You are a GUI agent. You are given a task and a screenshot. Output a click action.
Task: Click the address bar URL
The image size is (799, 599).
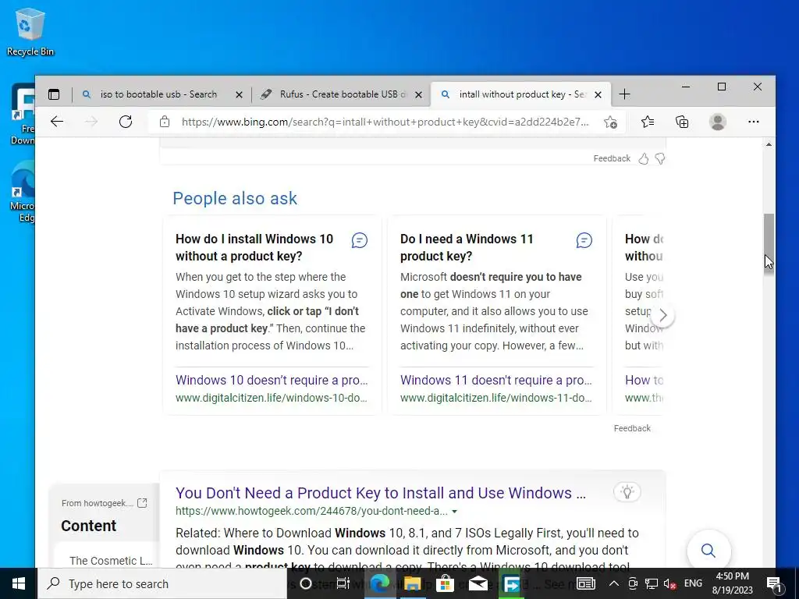(x=385, y=122)
